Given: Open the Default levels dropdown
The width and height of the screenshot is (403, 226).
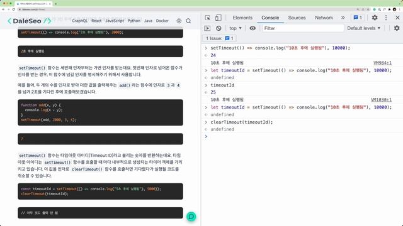Looking at the screenshot, I should [x=364, y=28].
